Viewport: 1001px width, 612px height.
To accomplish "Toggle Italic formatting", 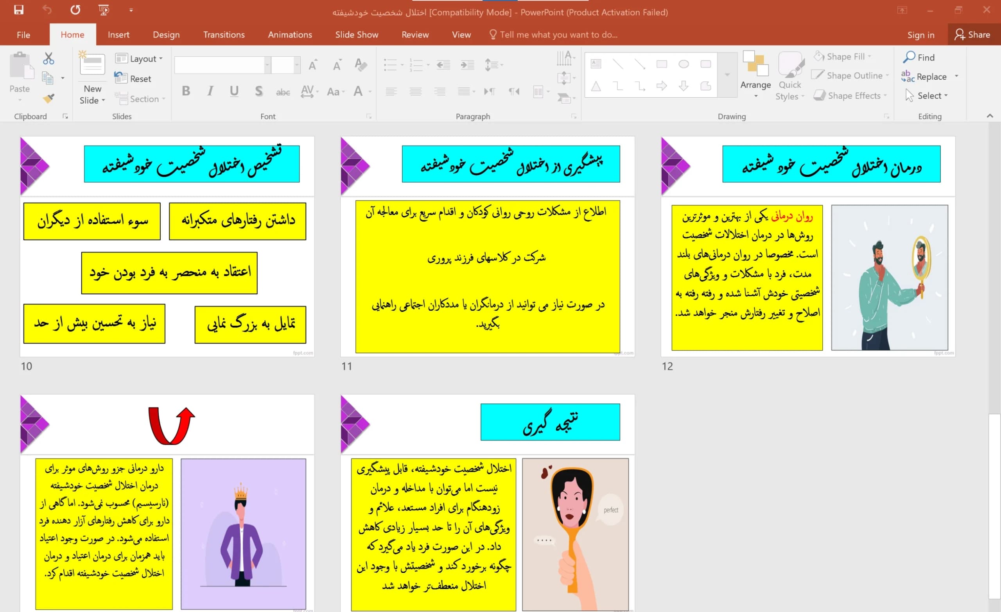I will coord(210,91).
